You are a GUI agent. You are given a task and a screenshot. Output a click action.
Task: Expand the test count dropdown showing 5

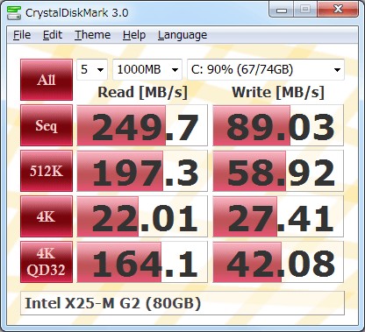tap(92, 69)
